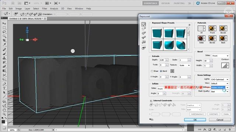This screenshot has width=236, height=132.
Task: Choose the Rotate mesh tool in Repoussé dialog
Action: tap(143, 25)
